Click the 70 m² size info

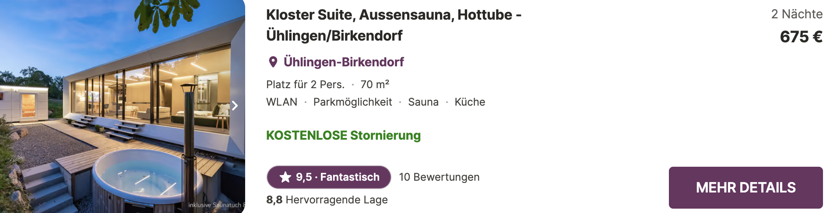click(x=375, y=84)
